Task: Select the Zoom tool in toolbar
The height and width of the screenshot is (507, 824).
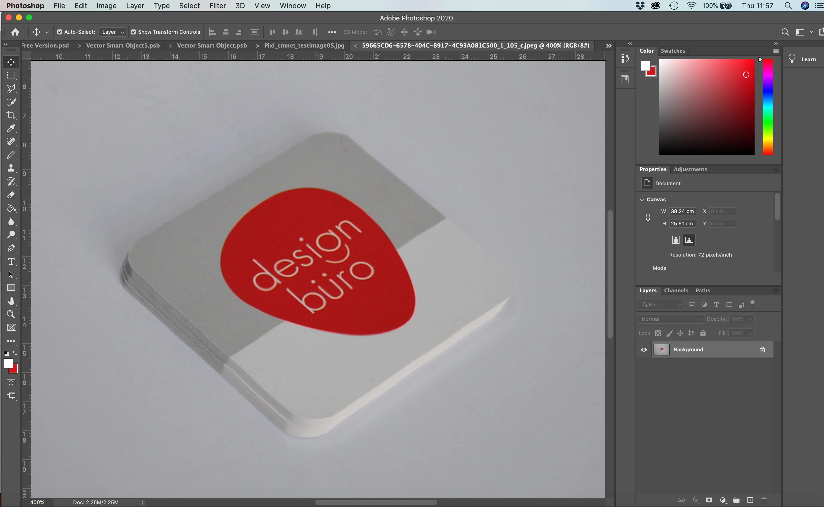Action: tap(11, 314)
